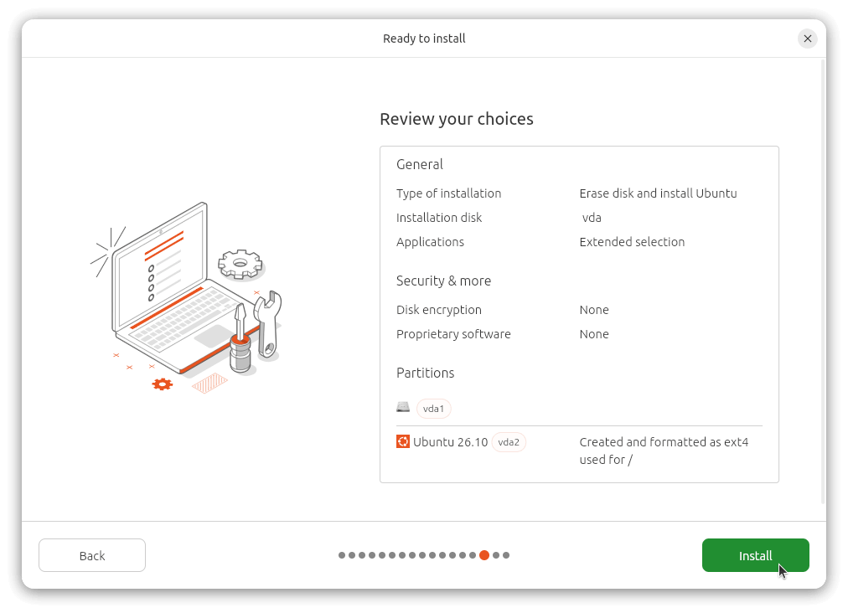Click the "Ready to install" window title
848x613 pixels.
tap(424, 39)
